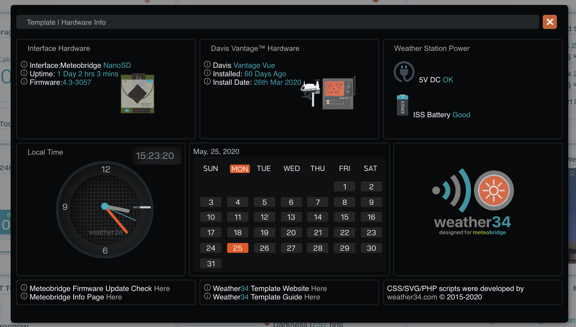Click the weather34.com copyright text
The height and width of the screenshot is (327, 576).
point(434,297)
